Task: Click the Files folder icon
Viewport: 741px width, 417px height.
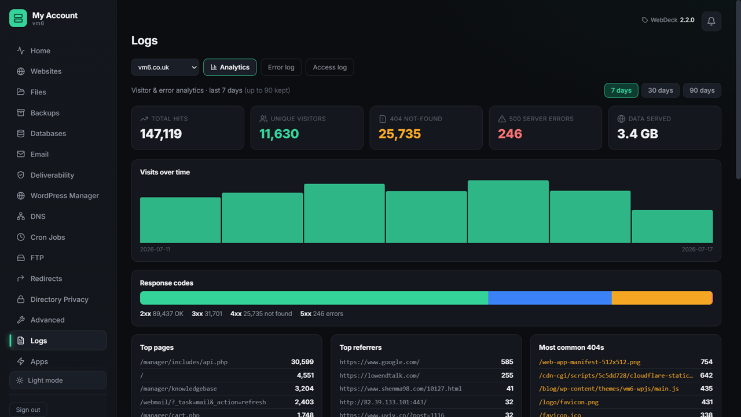Action: click(21, 92)
